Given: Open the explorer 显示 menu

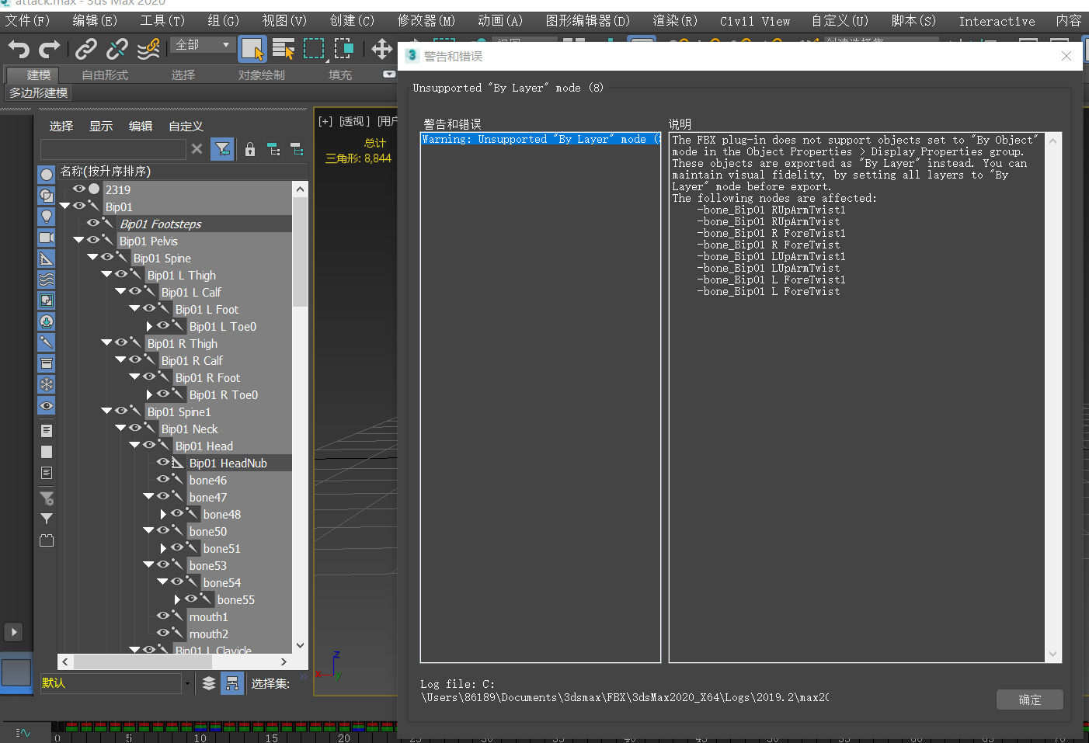Looking at the screenshot, I should [x=101, y=126].
